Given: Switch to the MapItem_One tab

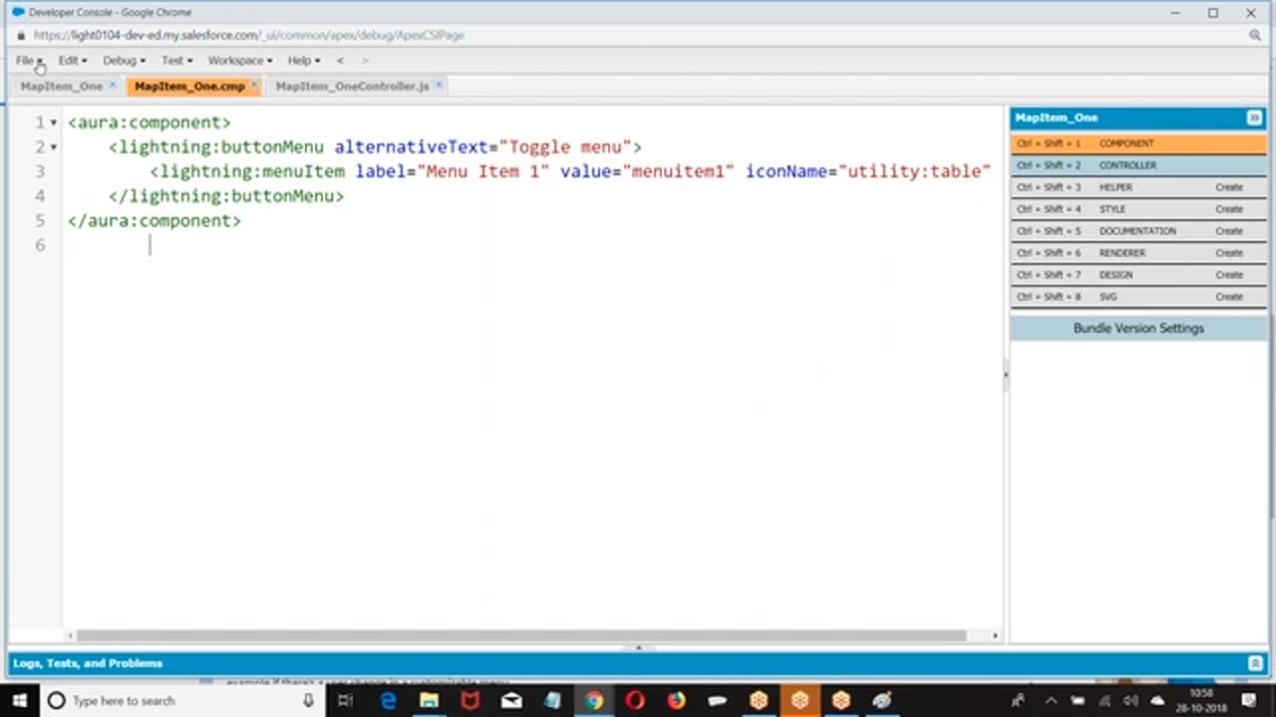Looking at the screenshot, I should point(62,87).
